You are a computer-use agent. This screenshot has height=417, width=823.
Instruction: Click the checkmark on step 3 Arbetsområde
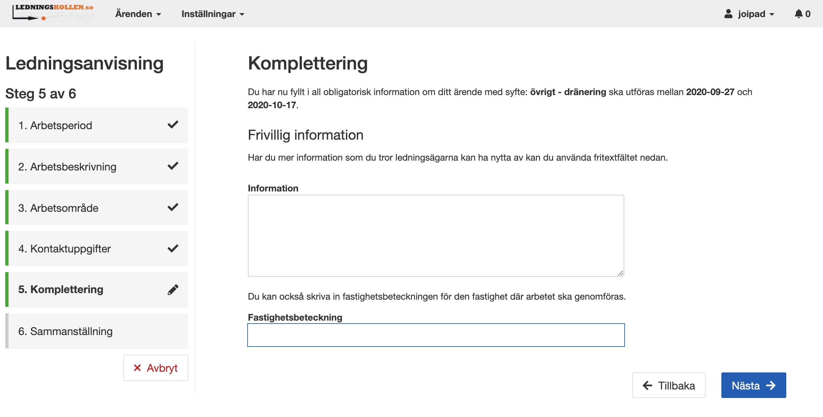(x=173, y=207)
